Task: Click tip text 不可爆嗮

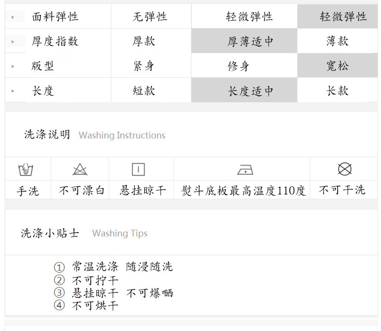Action: point(150,293)
